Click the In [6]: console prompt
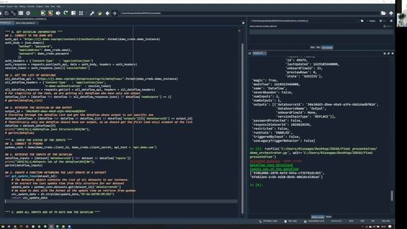The height and width of the screenshot is (229, 407). click(256, 185)
